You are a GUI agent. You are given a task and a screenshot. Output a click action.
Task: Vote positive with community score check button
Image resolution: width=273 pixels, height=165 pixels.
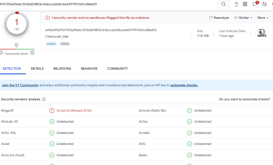32,53
